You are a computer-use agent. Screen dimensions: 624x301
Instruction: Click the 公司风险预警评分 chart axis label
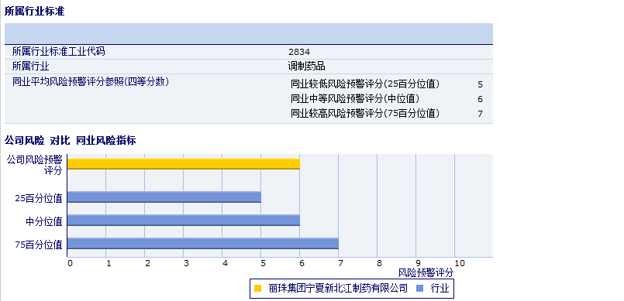pos(35,165)
